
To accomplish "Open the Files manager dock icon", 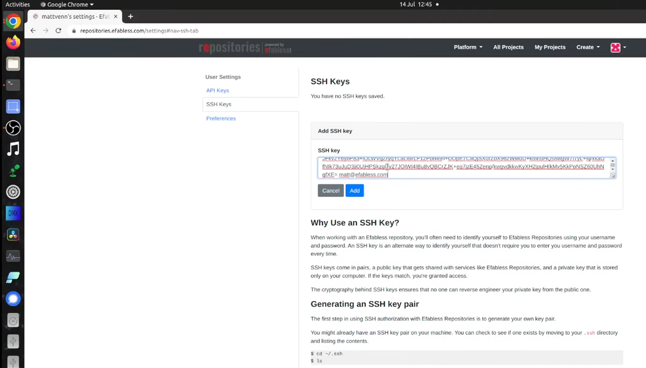I will pyautogui.click(x=13, y=64).
